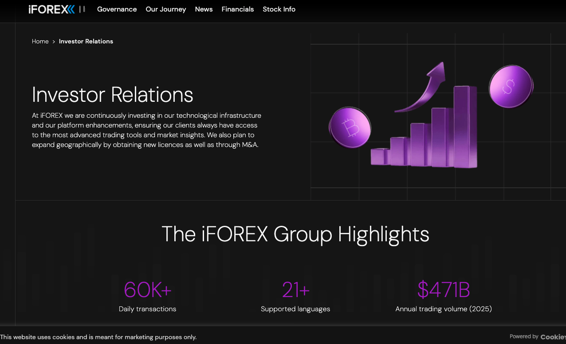Viewport: 566px width, 344px height.
Task: Click the purple bar chart illustration
Action: 424,128
